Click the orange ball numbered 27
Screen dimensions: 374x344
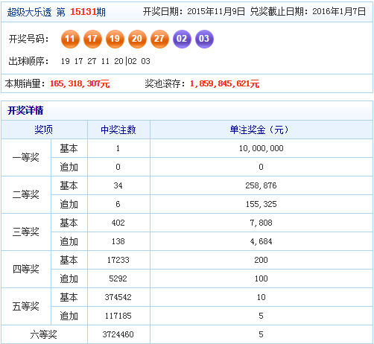[x=159, y=39]
